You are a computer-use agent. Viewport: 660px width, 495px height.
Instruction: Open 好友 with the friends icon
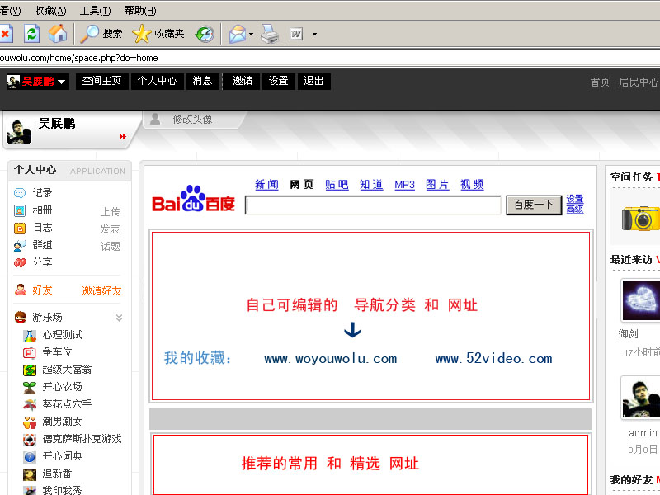(20, 290)
